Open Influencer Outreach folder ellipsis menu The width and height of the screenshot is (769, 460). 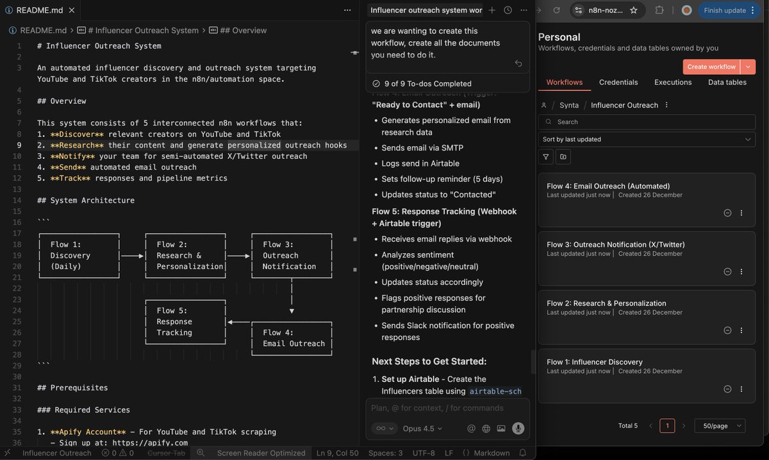[x=666, y=104]
